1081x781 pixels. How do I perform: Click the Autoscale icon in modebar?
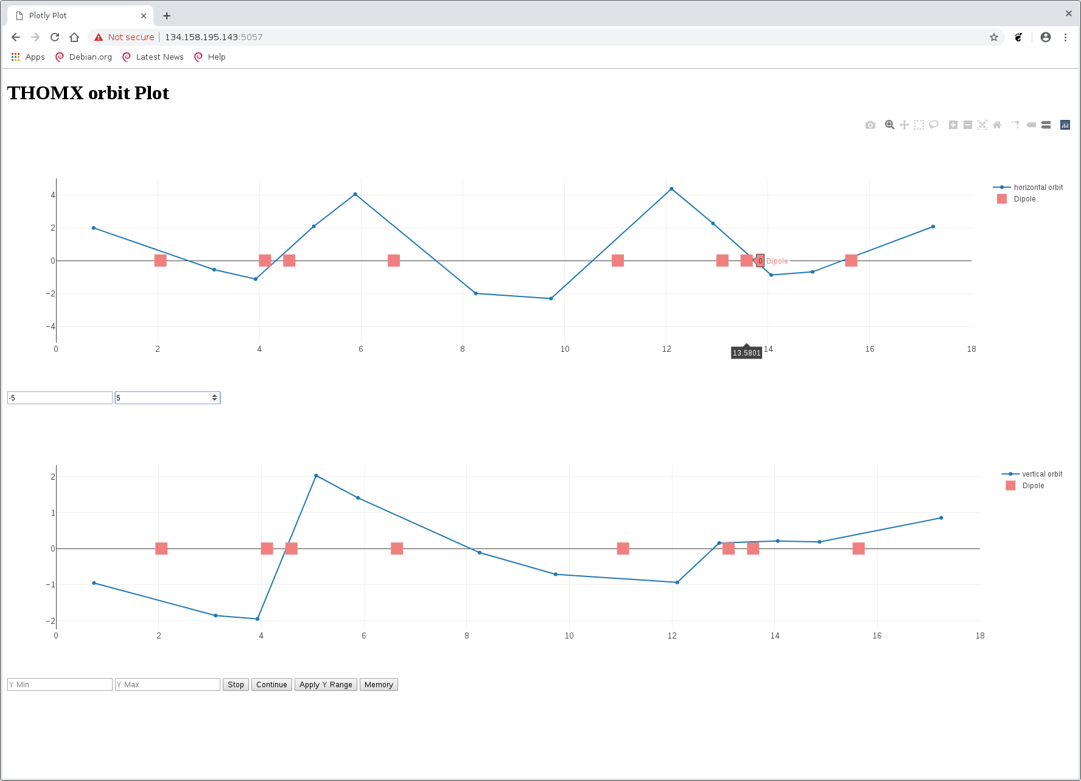pyautogui.click(x=982, y=125)
